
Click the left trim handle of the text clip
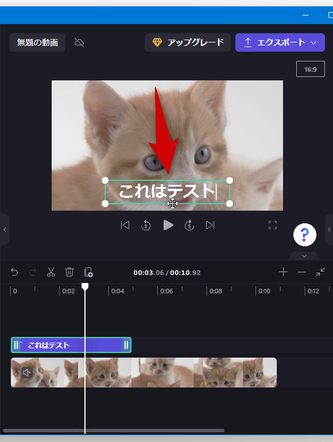coord(16,345)
